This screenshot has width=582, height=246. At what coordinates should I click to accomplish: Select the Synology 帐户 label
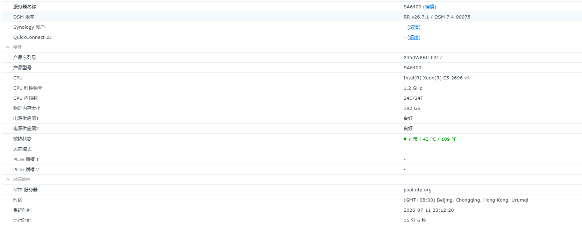click(x=29, y=27)
